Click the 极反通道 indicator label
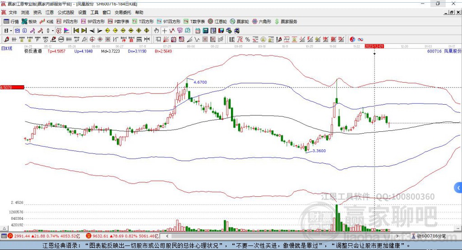Image resolution: width=462 pixels, height=250 pixels. [x=33, y=51]
